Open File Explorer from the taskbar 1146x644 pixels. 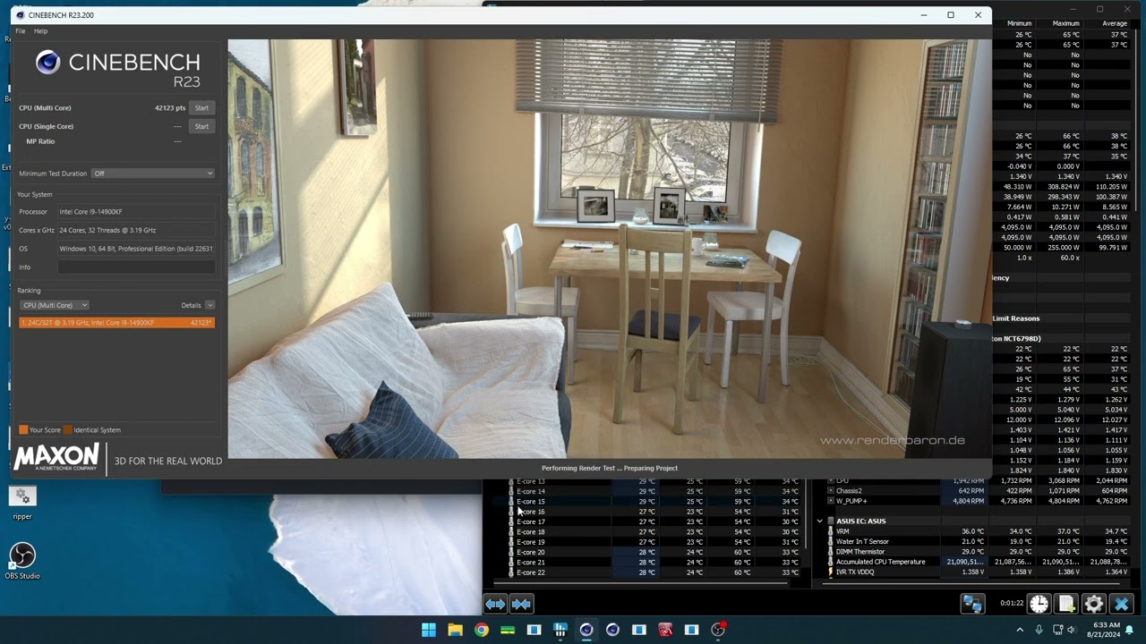point(455,630)
